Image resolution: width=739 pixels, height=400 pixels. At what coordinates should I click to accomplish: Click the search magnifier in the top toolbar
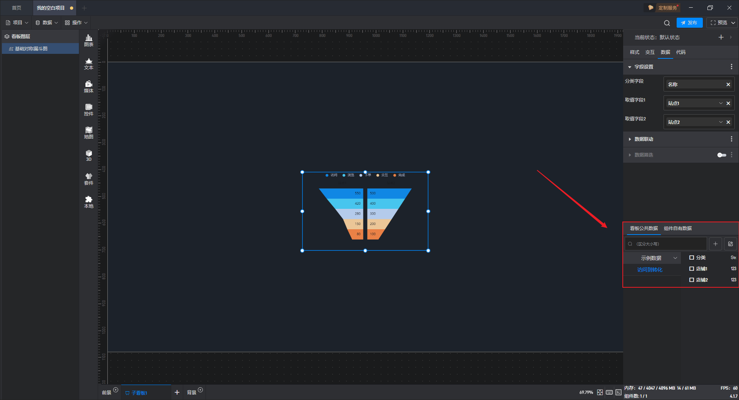click(667, 23)
